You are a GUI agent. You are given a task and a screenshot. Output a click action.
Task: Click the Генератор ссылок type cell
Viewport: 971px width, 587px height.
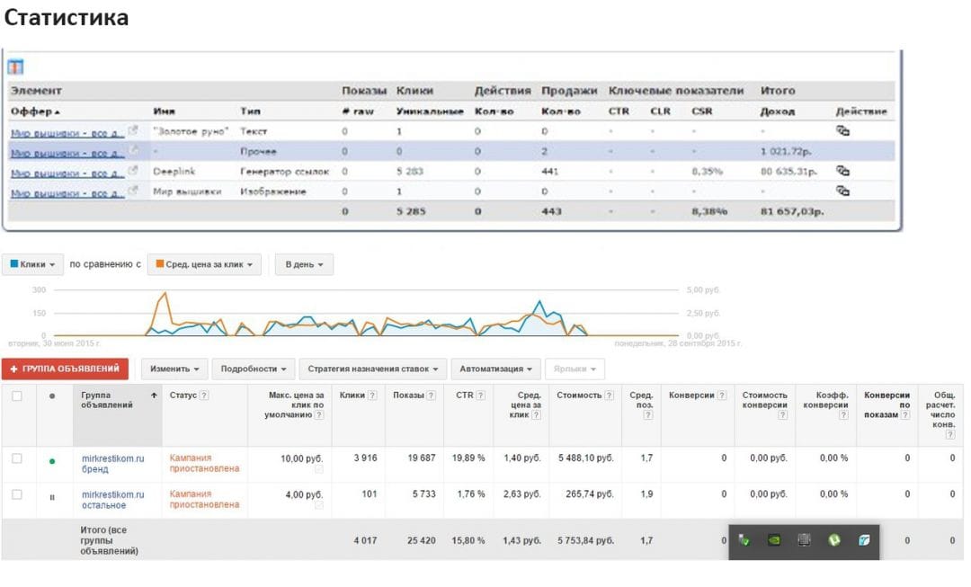pyautogui.click(x=285, y=172)
